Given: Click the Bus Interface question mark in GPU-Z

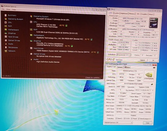Looking at the screenshot, I should 153,90.
